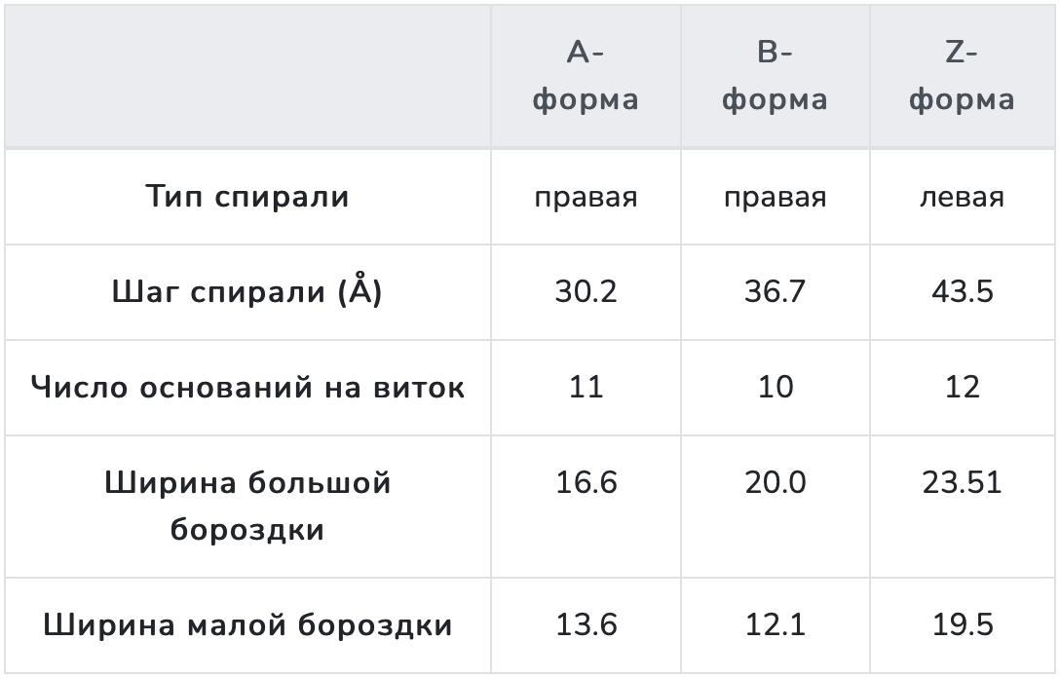Click the 20.0 cell for B-форма
Image resolution: width=1060 pixels, height=678 pixels.
tap(775, 483)
